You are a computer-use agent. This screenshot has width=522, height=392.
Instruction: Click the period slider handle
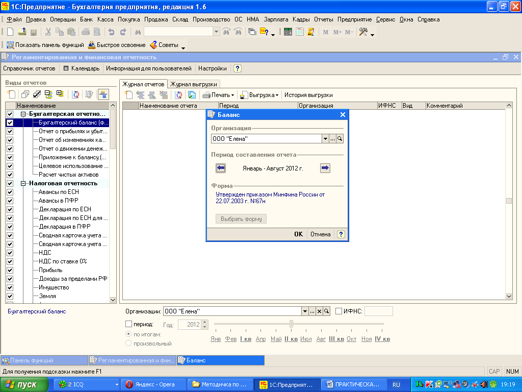click(291, 324)
